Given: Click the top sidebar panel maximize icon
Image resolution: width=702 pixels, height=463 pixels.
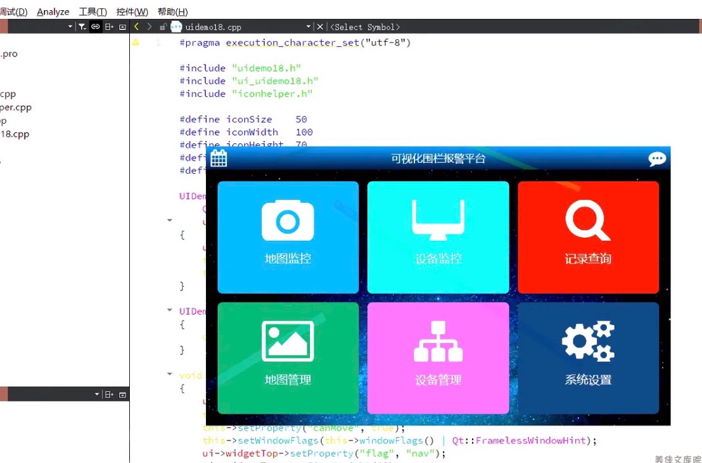Looking at the screenshot, I should click(x=122, y=27).
